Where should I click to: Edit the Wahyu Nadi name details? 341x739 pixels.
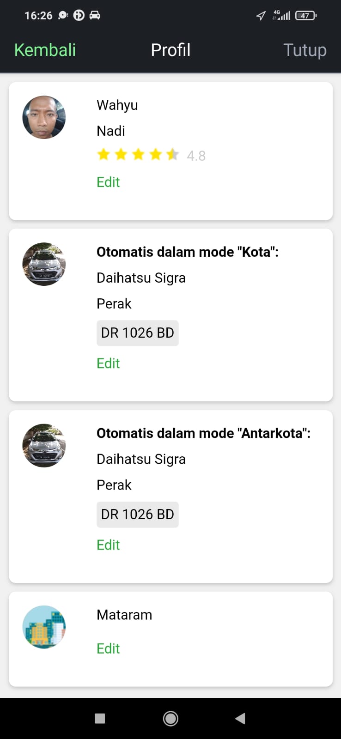point(108,182)
